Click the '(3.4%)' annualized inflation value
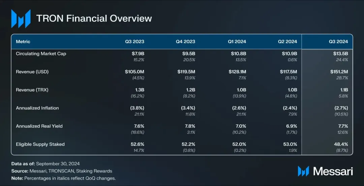The image size is (364, 186). click(x=188, y=108)
